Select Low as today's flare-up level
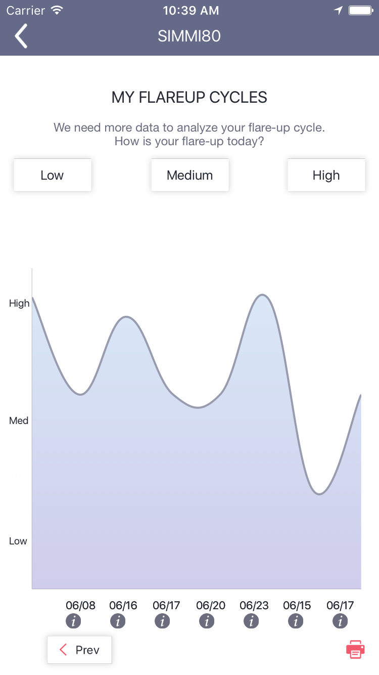The width and height of the screenshot is (379, 675). click(52, 175)
